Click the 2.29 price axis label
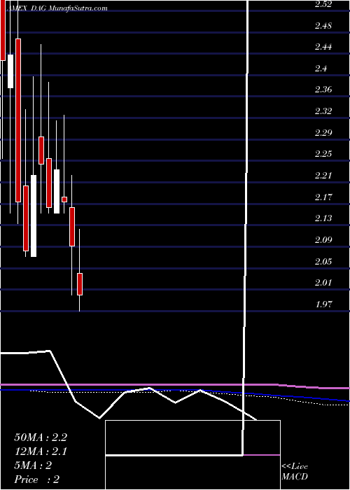The height and width of the screenshot is (490, 350). [x=323, y=132]
